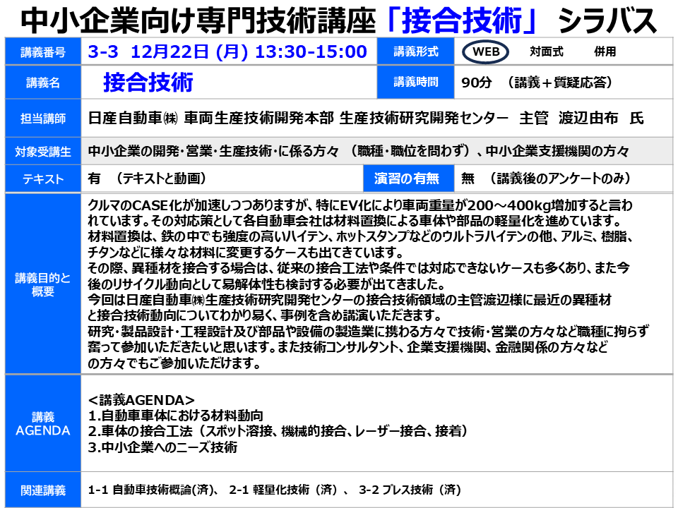Click the 講義時間 label cell
The width and height of the screenshot is (678, 508).
click(x=416, y=83)
